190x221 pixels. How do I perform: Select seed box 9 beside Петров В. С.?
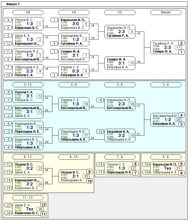click(x=8, y=20)
